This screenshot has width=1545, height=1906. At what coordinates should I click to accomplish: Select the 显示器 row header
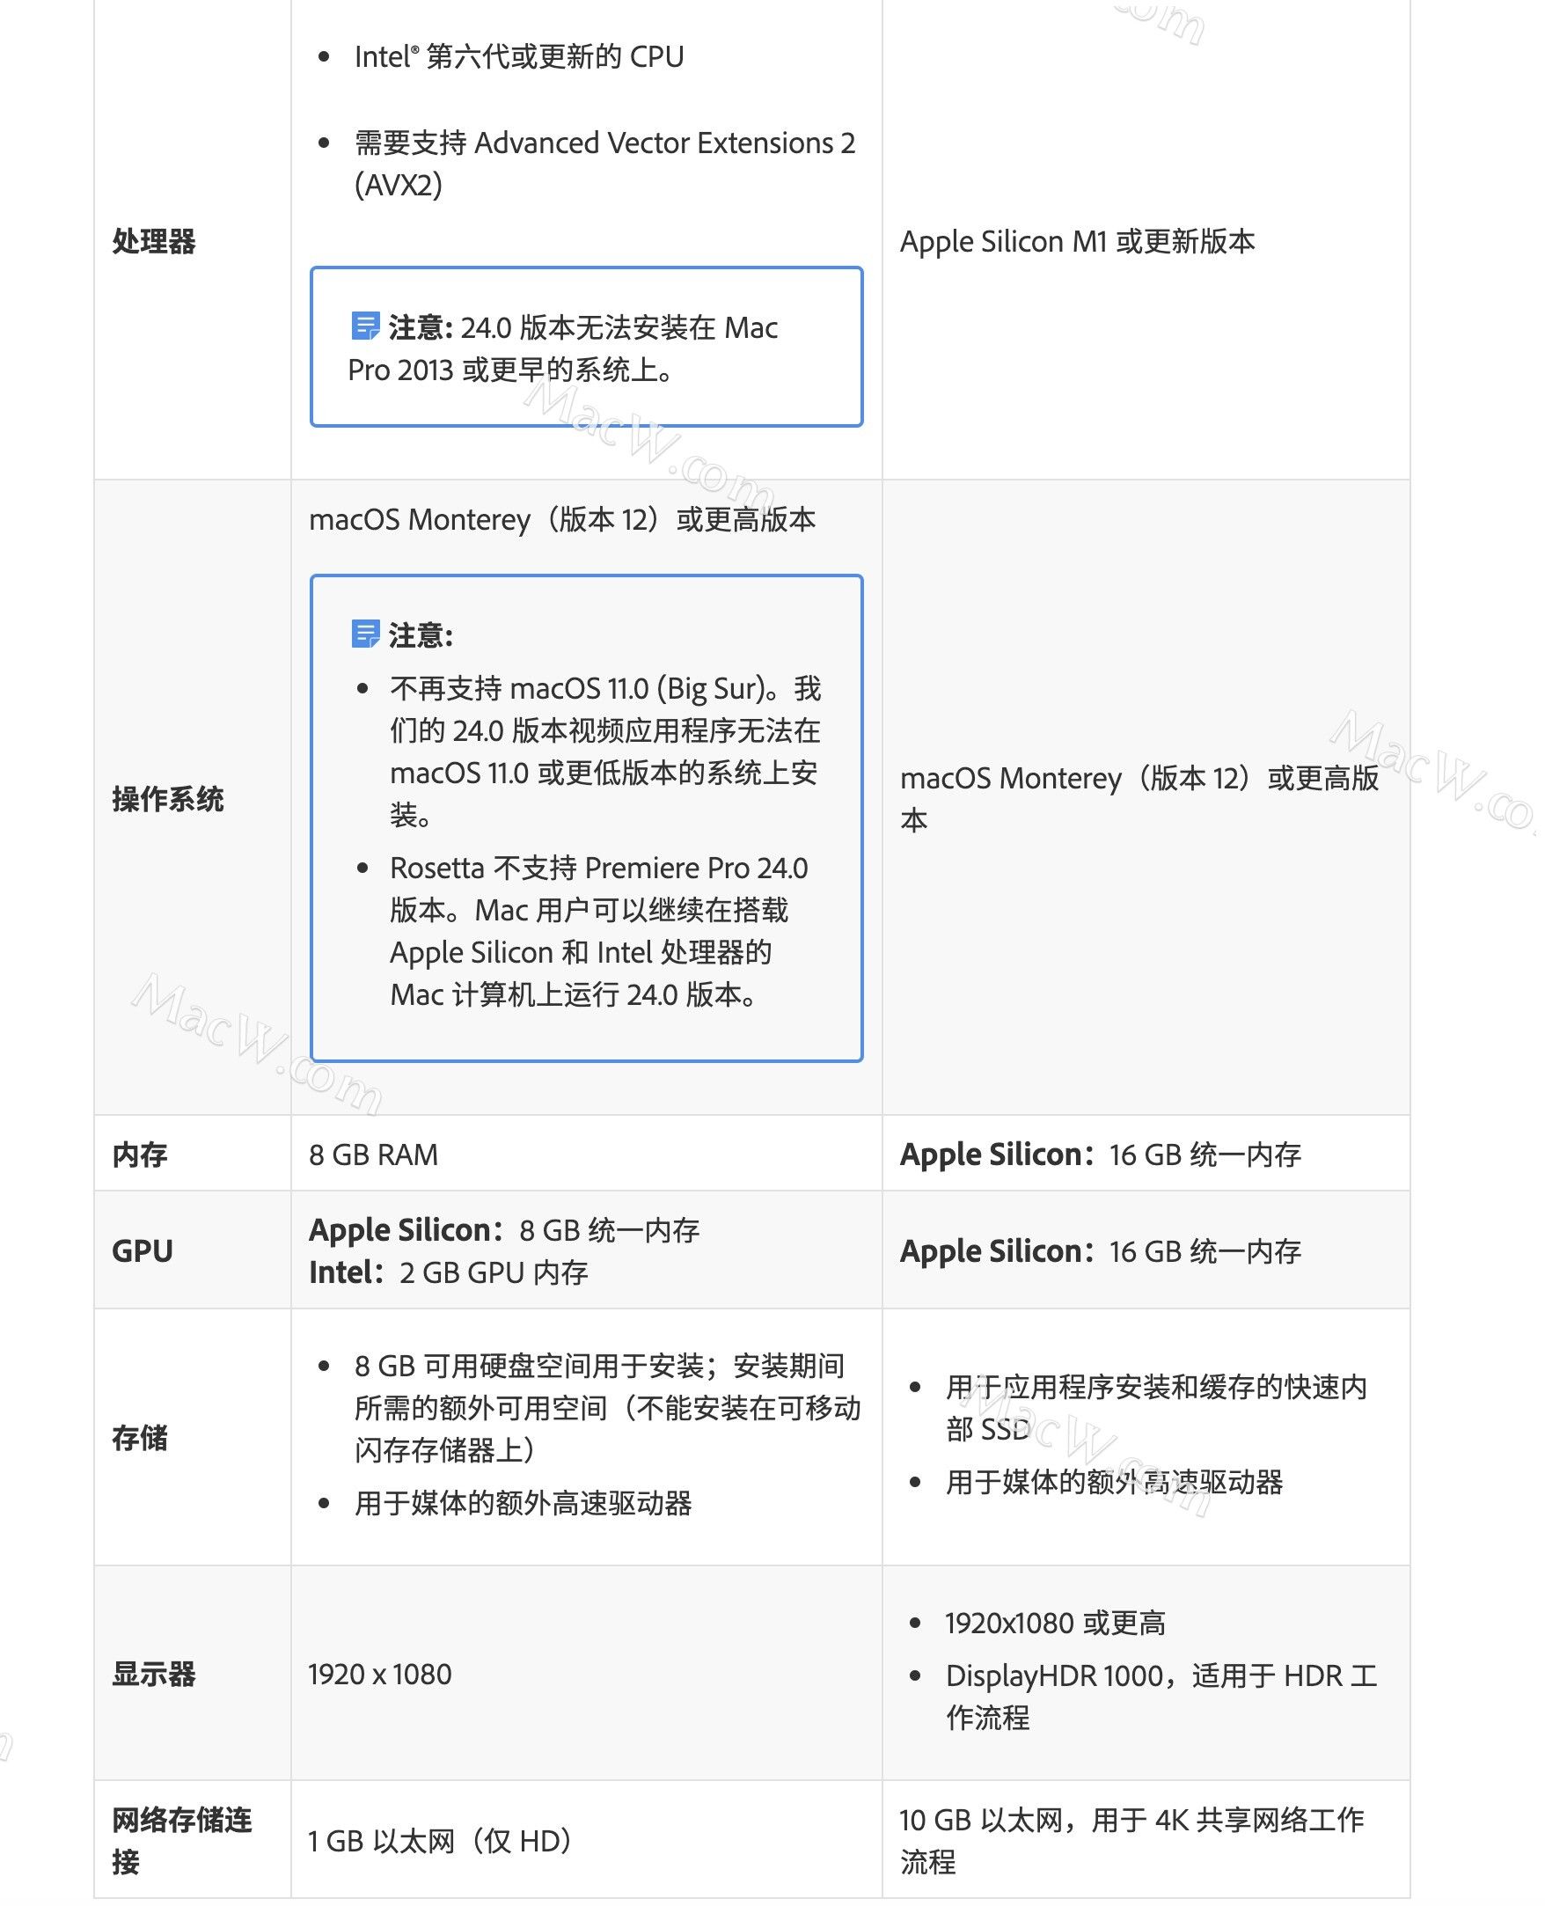[154, 1674]
